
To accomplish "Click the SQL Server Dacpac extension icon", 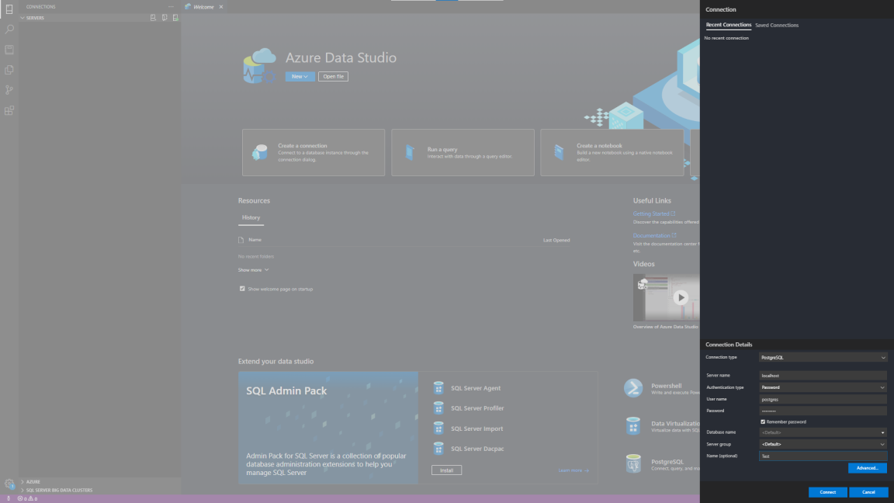I will pyautogui.click(x=438, y=449).
